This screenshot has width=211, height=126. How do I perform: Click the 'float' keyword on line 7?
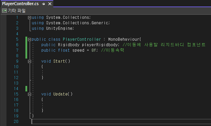(x=64, y=50)
